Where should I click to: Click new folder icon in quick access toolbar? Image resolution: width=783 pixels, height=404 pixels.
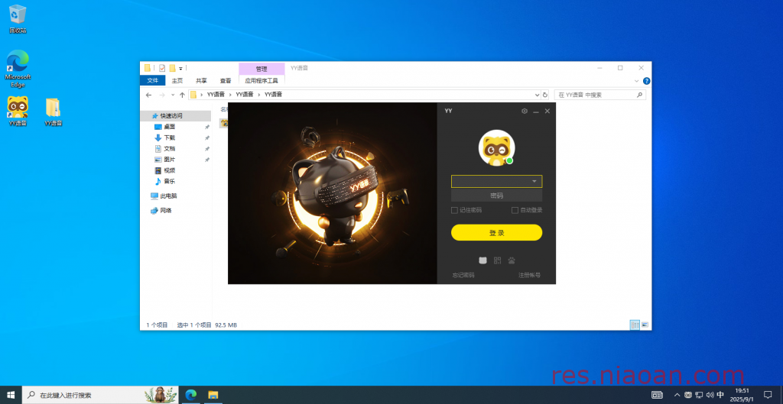pyautogui.click(x=172, y=68)
